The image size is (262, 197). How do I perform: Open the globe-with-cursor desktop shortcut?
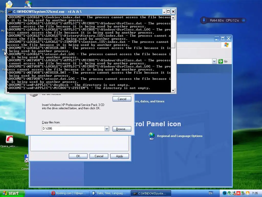pyautogui.click(x=28, y=4)
